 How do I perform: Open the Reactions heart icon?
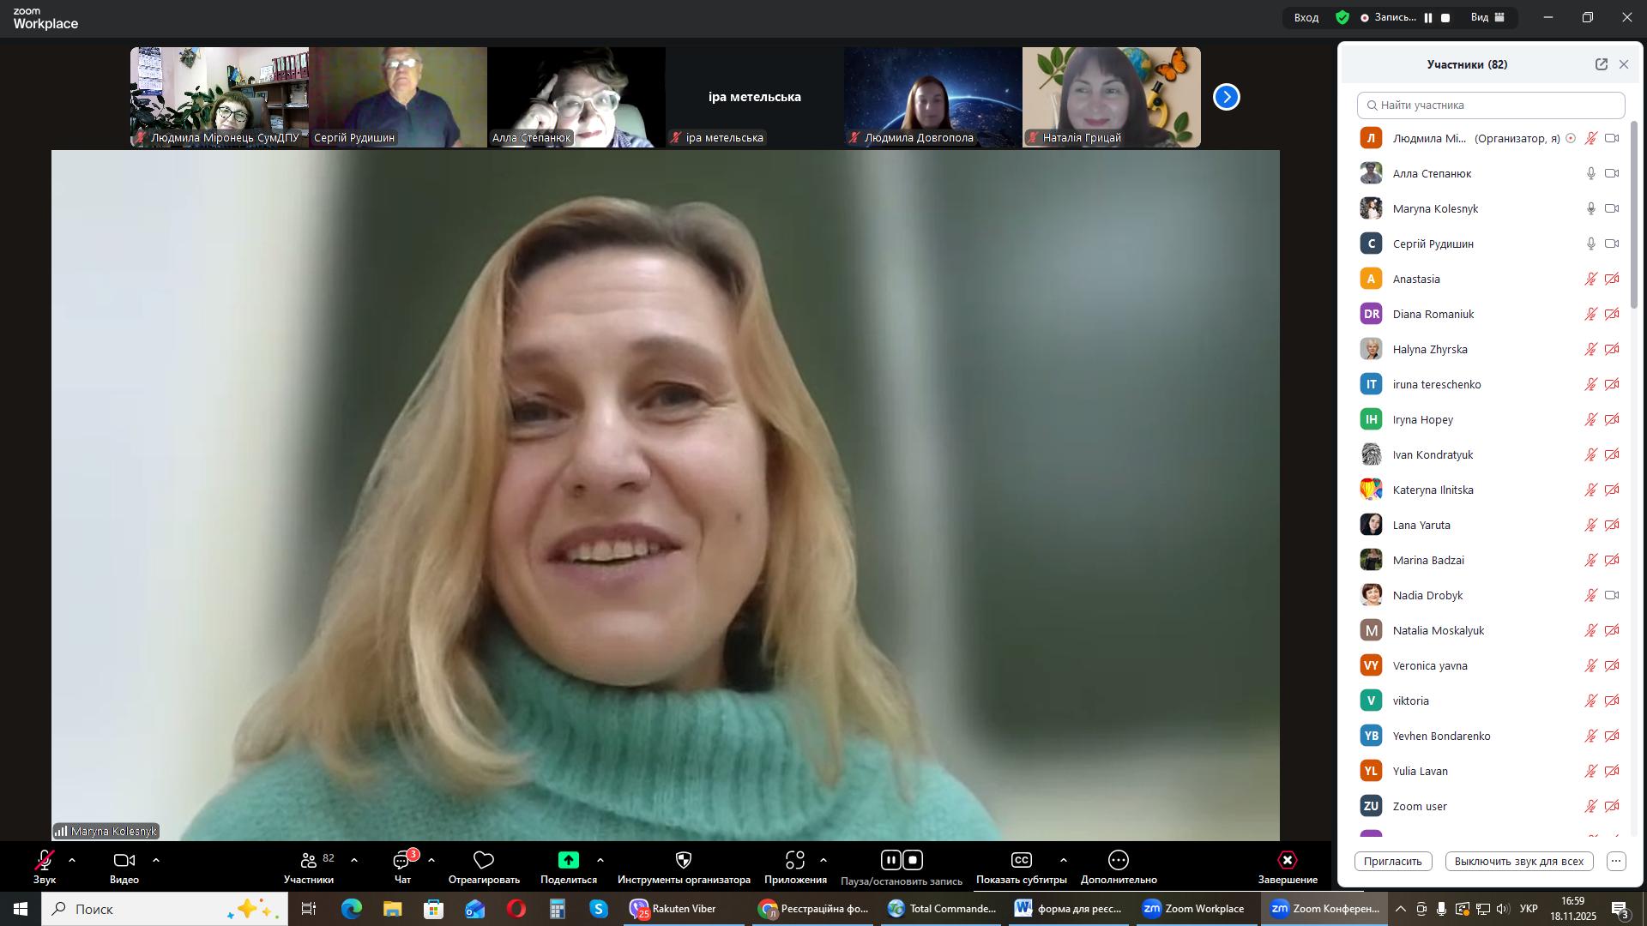coord(484,860)
